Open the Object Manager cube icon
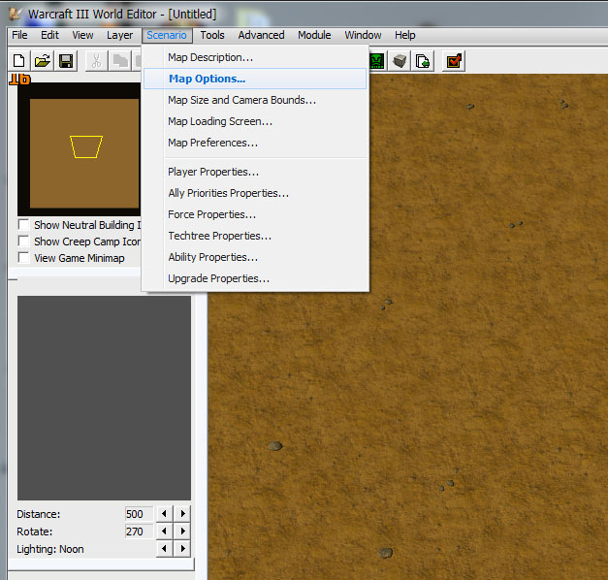 click(400, 61)
